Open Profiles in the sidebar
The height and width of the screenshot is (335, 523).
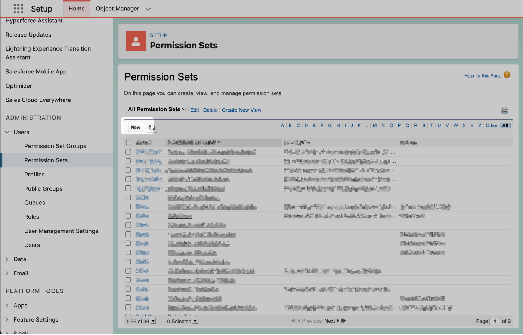(34, 175)
